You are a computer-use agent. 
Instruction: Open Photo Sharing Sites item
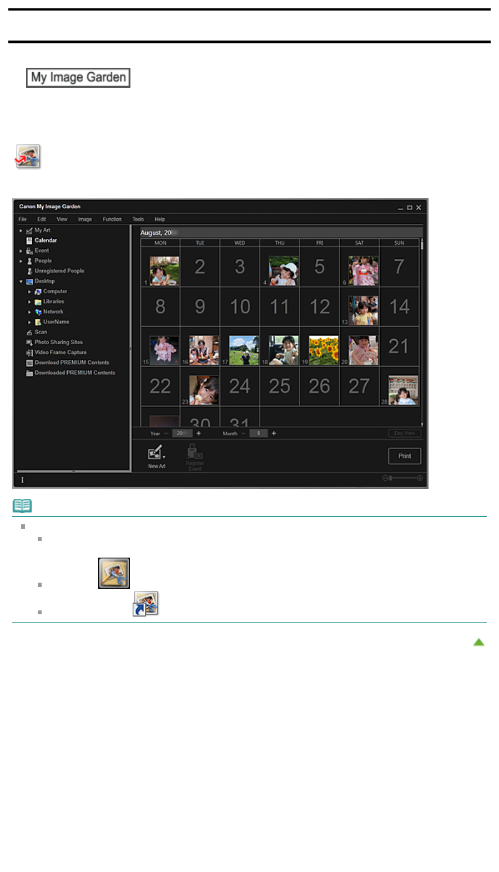[x=58, y=342]
